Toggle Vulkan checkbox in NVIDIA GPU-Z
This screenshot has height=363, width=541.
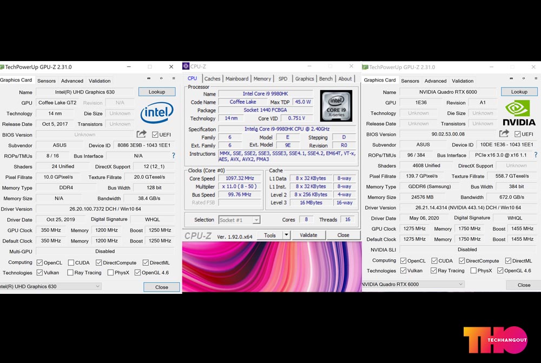point(404,271)
